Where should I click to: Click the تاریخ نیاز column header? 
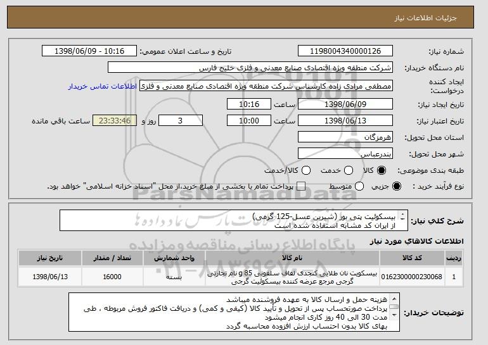50,258
